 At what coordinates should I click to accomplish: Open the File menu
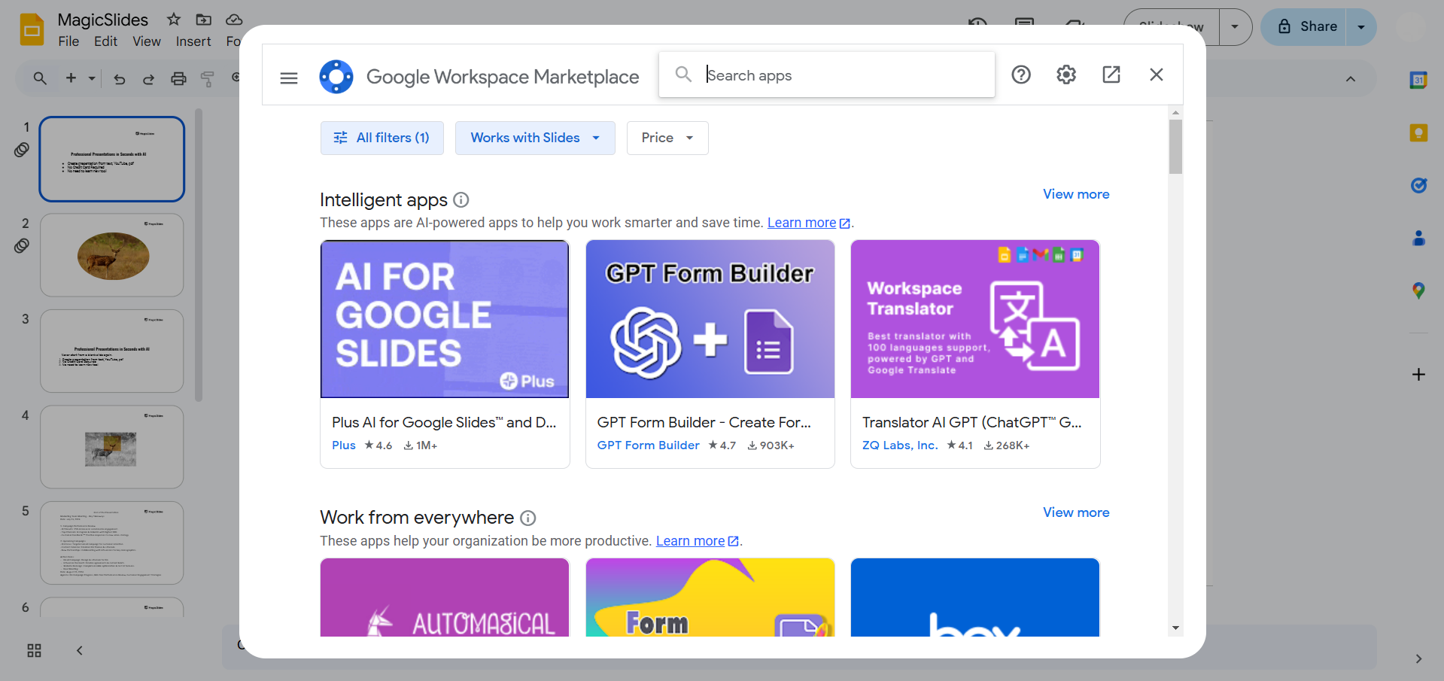tap(68, 41)
